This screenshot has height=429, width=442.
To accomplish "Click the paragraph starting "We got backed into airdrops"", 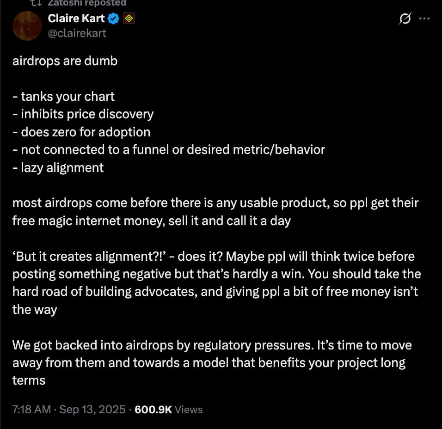I will pos(212,363).
